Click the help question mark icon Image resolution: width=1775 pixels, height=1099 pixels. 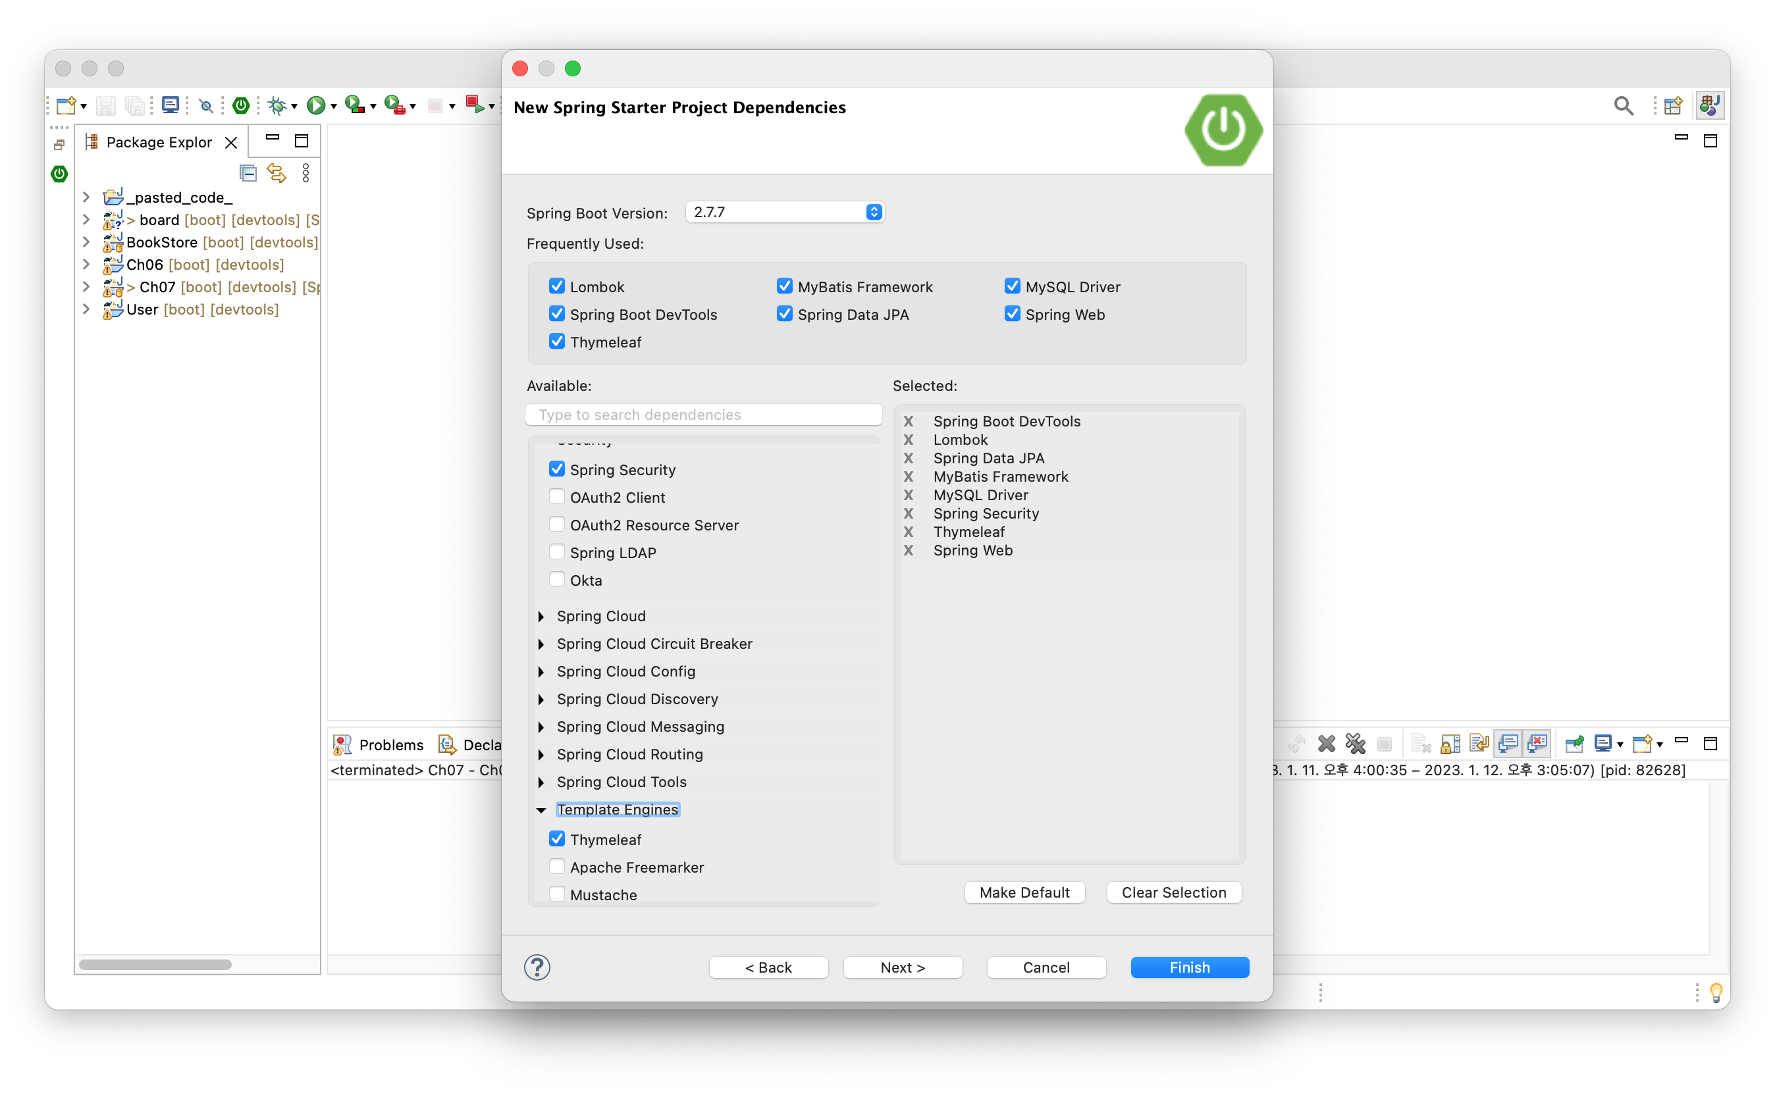point(537,967)
